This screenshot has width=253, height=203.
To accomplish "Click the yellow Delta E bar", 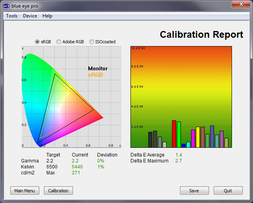I will [x=198, y=137].
